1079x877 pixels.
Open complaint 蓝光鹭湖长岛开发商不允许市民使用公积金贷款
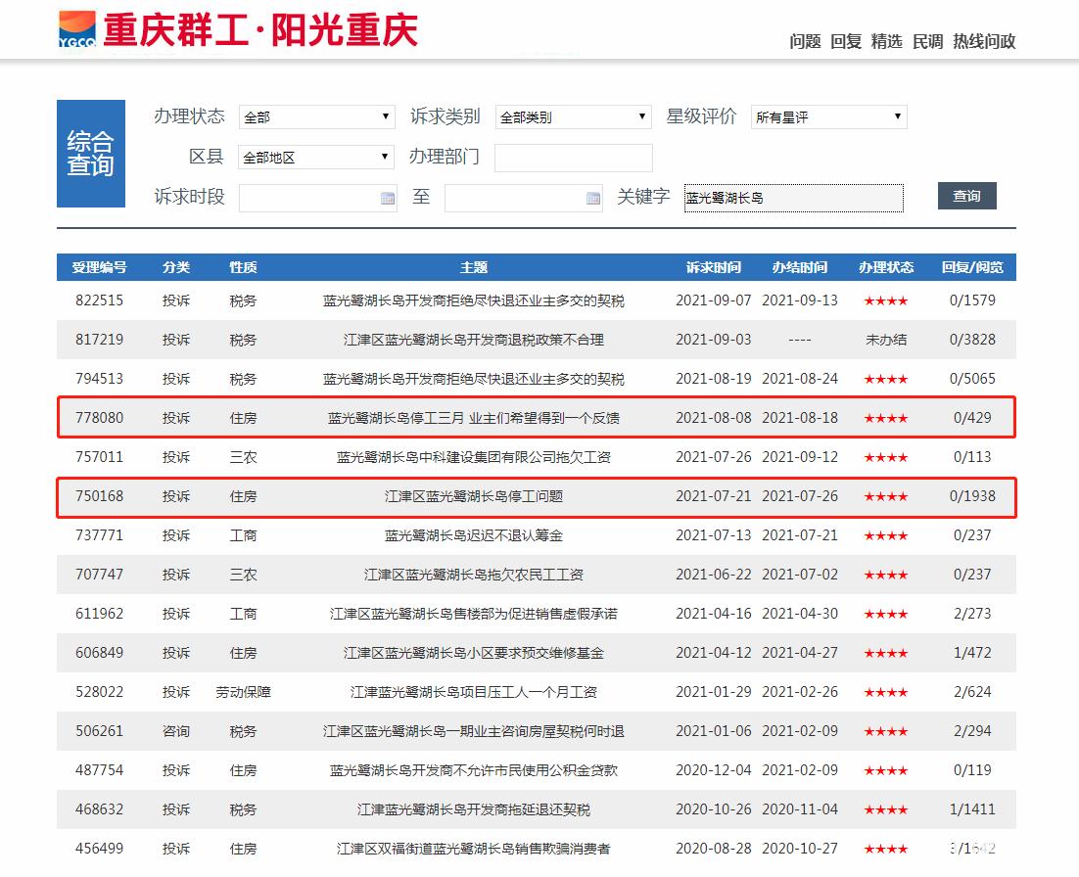[474, 770]
